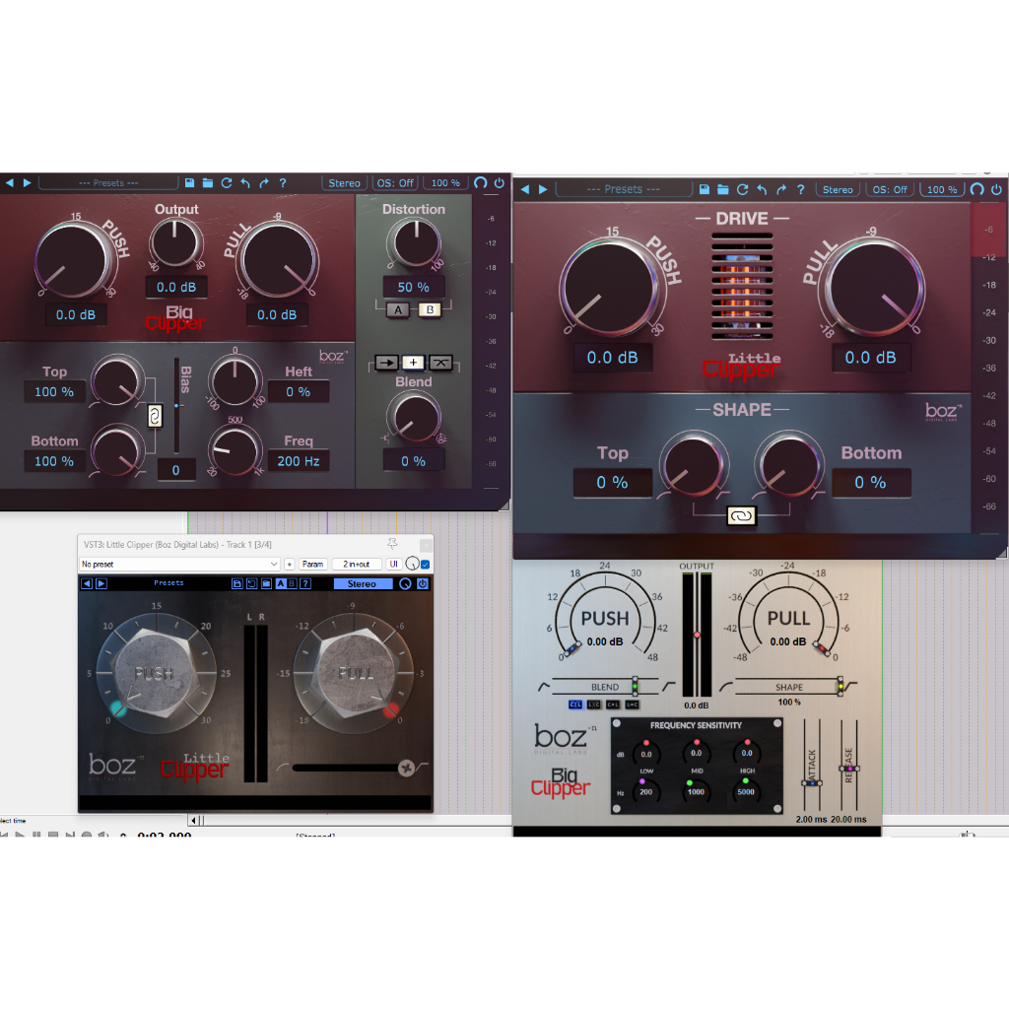Open the preset folder in new Little Clipper

click(x=722, y=189)
